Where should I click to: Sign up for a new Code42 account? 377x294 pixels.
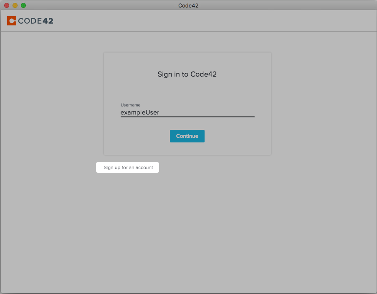pyautogui.click(x=127, y=167)
